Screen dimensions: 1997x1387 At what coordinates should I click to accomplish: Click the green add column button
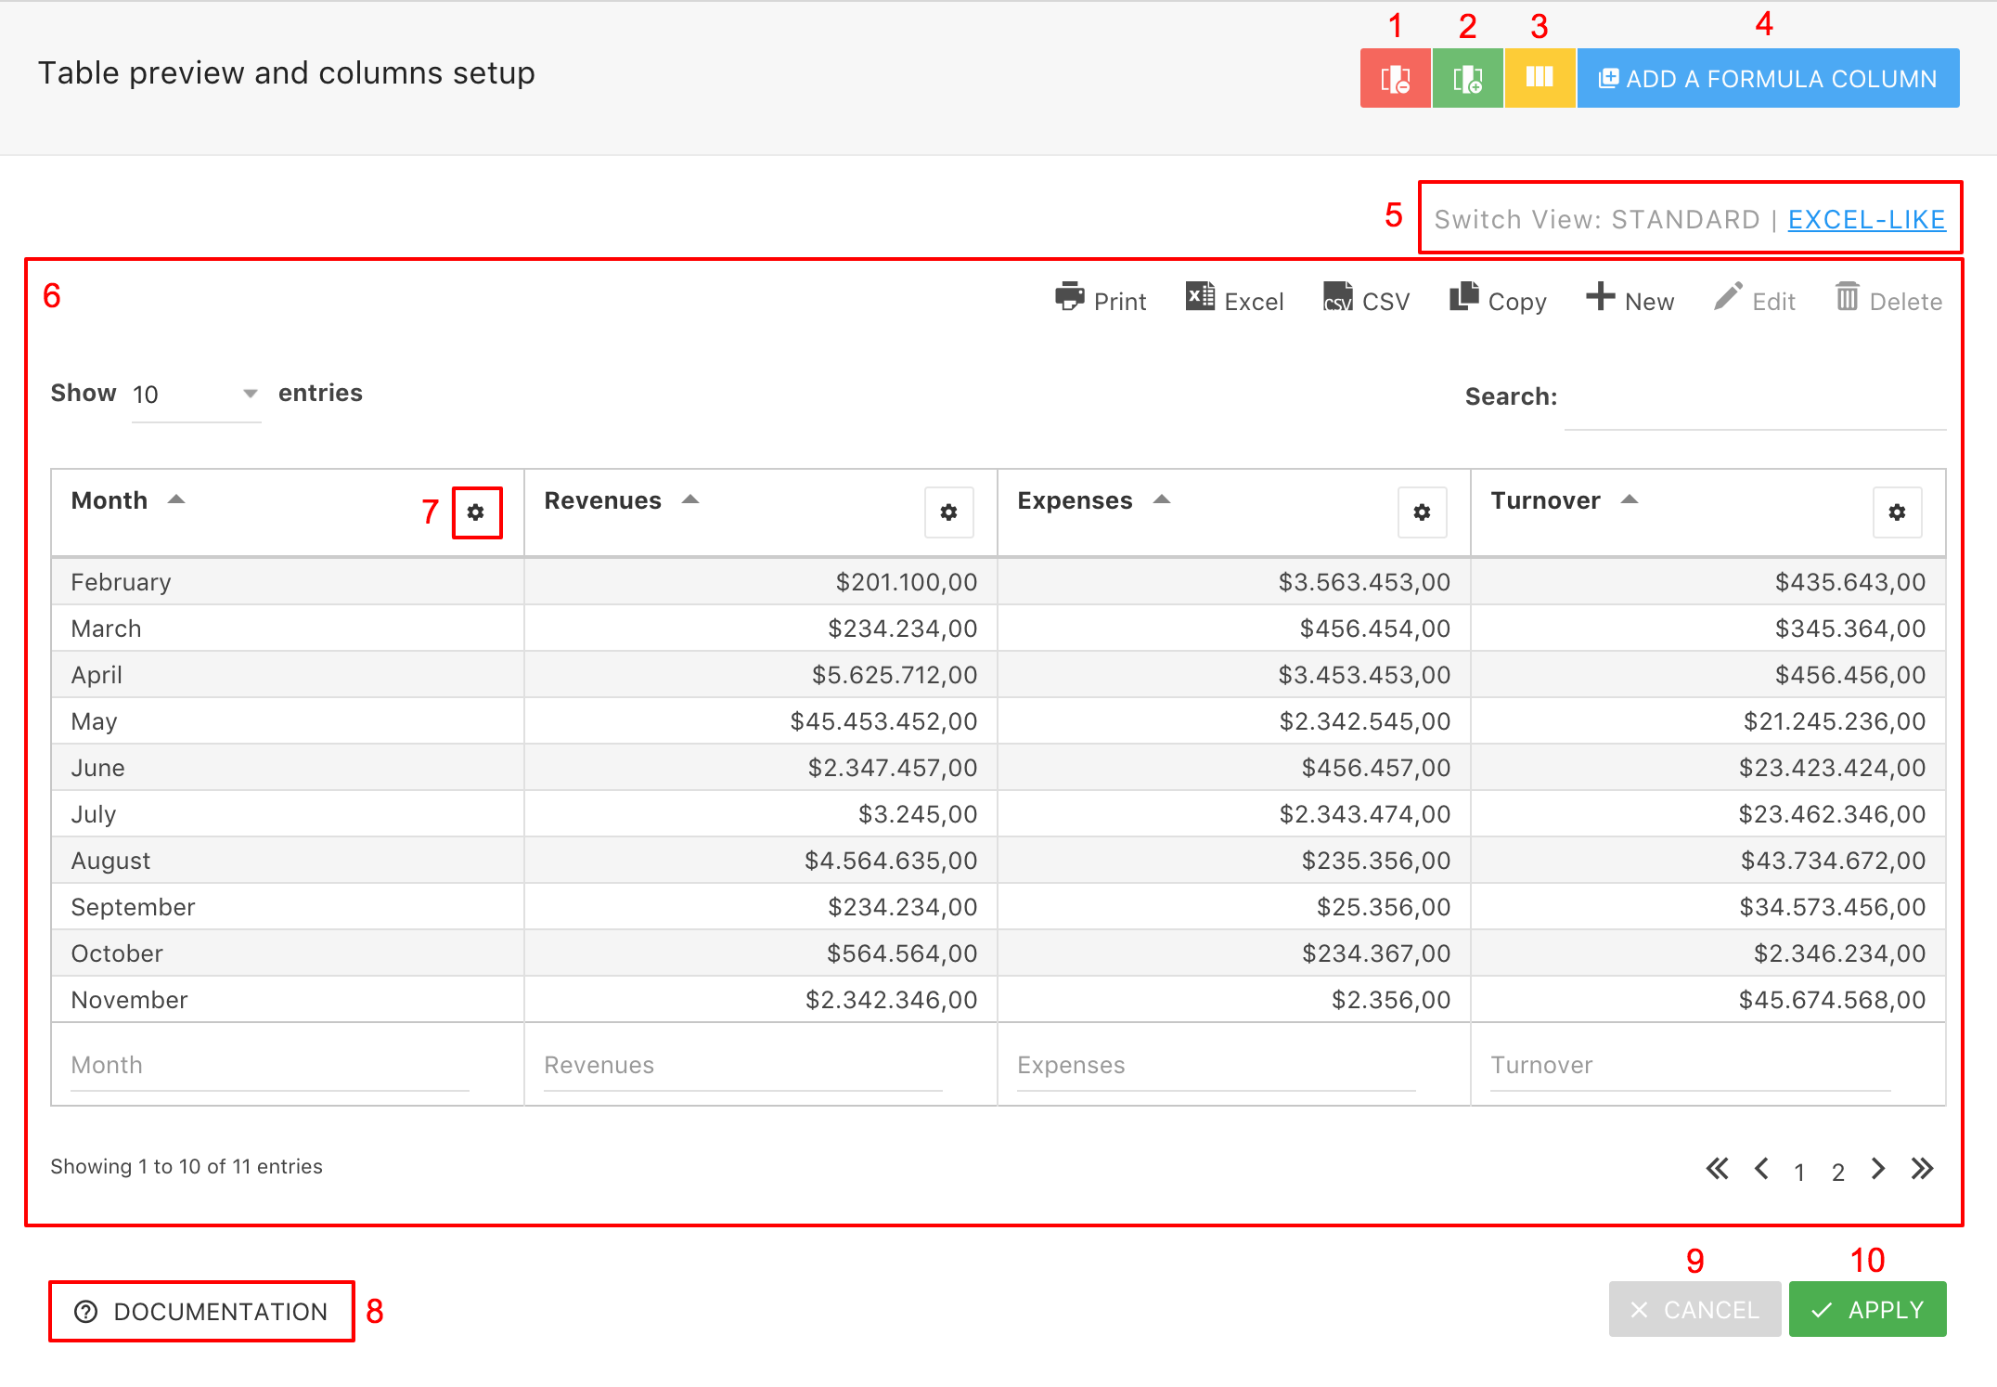[x=1467, y=79]
